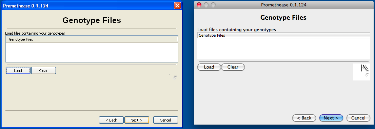Click the busy spinner in the Mac window
375x129 pixels.
[361, 72]
